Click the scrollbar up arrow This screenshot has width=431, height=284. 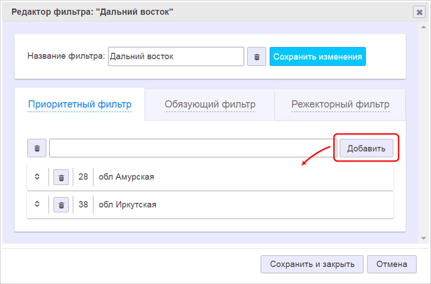coord(423,27)
